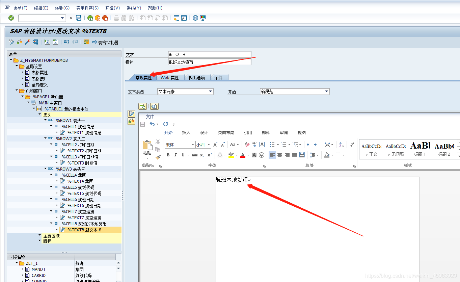Switch to the Web 属性 tab
The image size is (460, 282).
169,77
